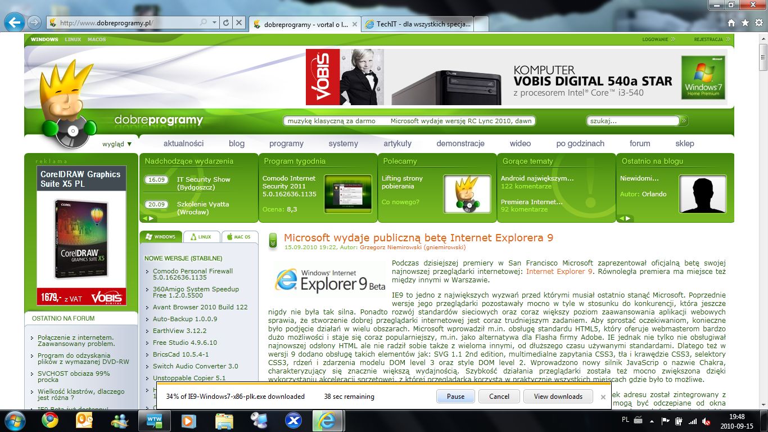The height and width of the screenshot is (432, 768).
Task: Open Windows Start orb
Action: pos(15,420)
